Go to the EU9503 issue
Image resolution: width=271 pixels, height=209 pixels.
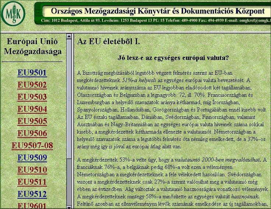[x=32, y=97]
